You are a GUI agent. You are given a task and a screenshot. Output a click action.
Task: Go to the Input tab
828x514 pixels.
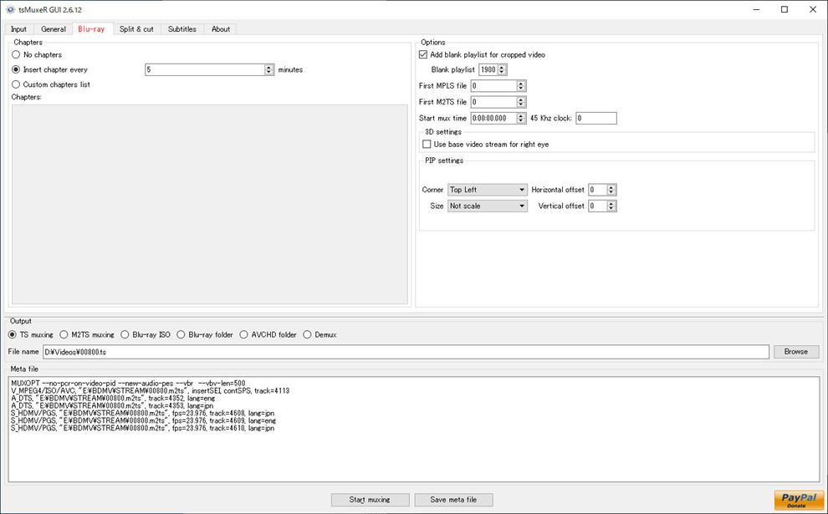click(x=18, y=29)
